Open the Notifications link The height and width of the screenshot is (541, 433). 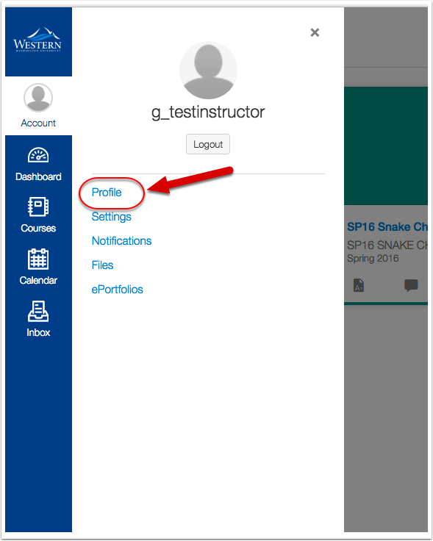[121, 241]
